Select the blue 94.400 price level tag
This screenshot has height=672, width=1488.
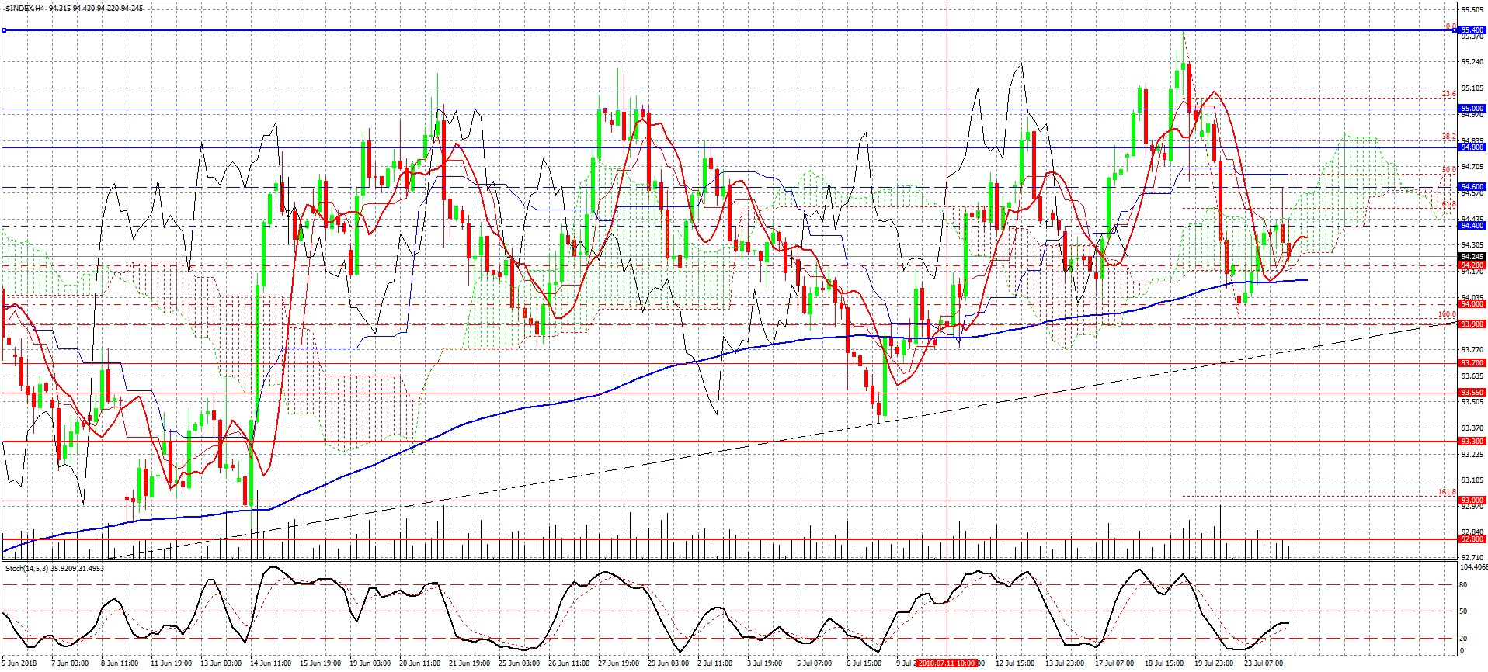1472,225
